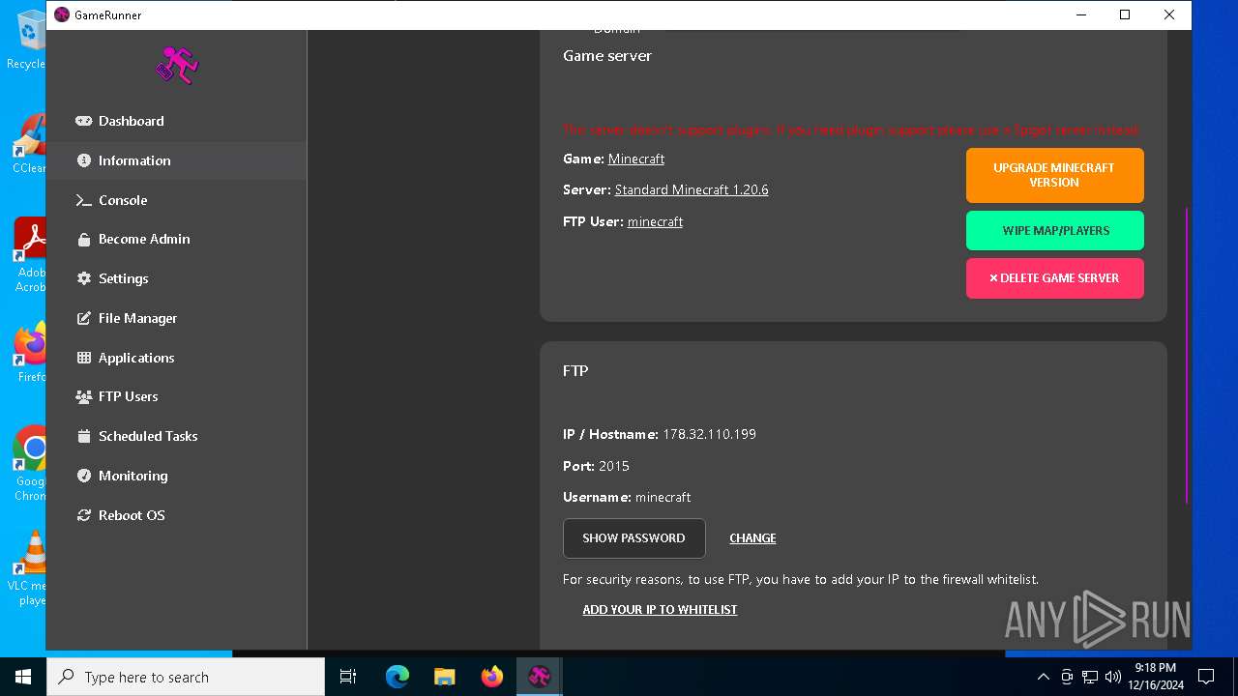
Task: Open File Explorer from the taskbar
Action: (445, 677)
